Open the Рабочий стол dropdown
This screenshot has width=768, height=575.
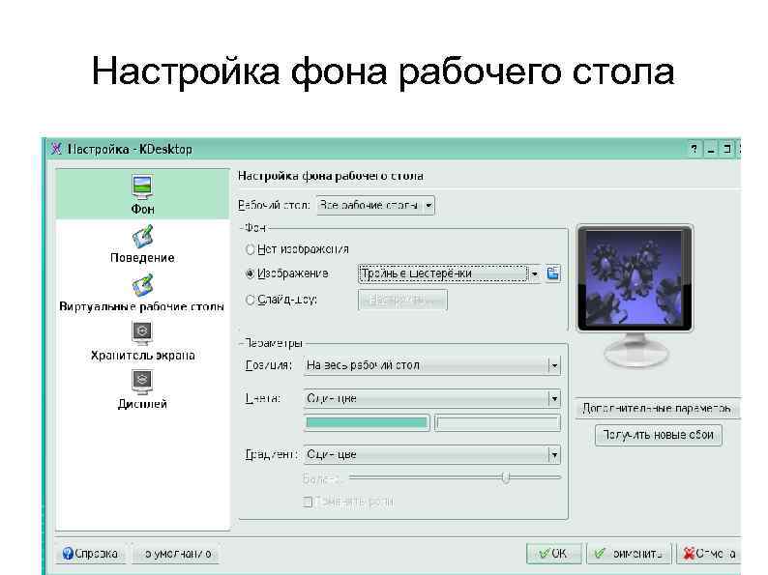coord(375,206)
